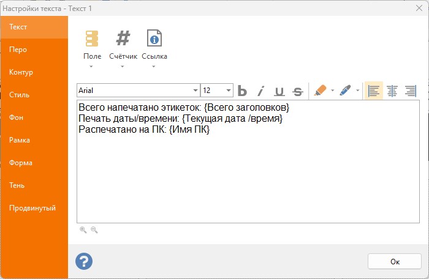Open text color dropdown arrow
The image size is (429, 279).
click(357, 90)
